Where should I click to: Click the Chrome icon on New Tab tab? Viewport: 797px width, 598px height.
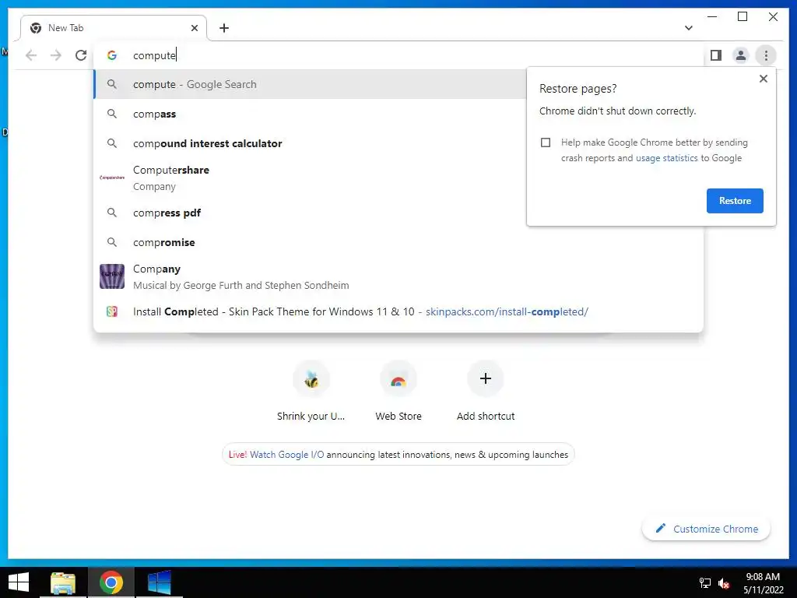click(x=36, y=28)
